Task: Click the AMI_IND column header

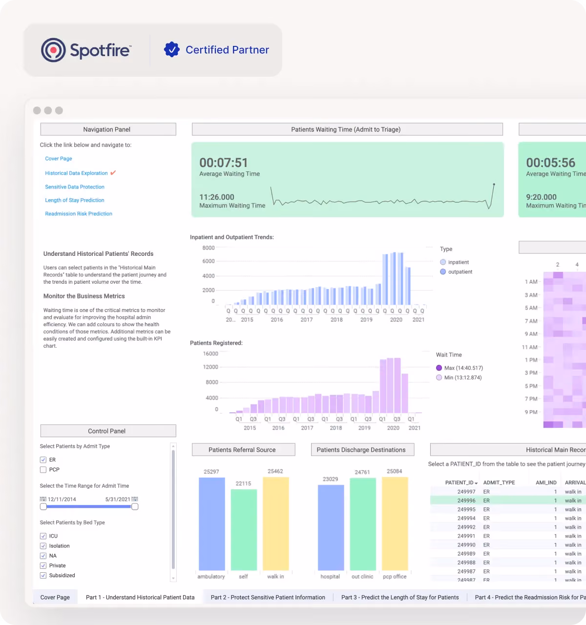Action: pos(546,482)
